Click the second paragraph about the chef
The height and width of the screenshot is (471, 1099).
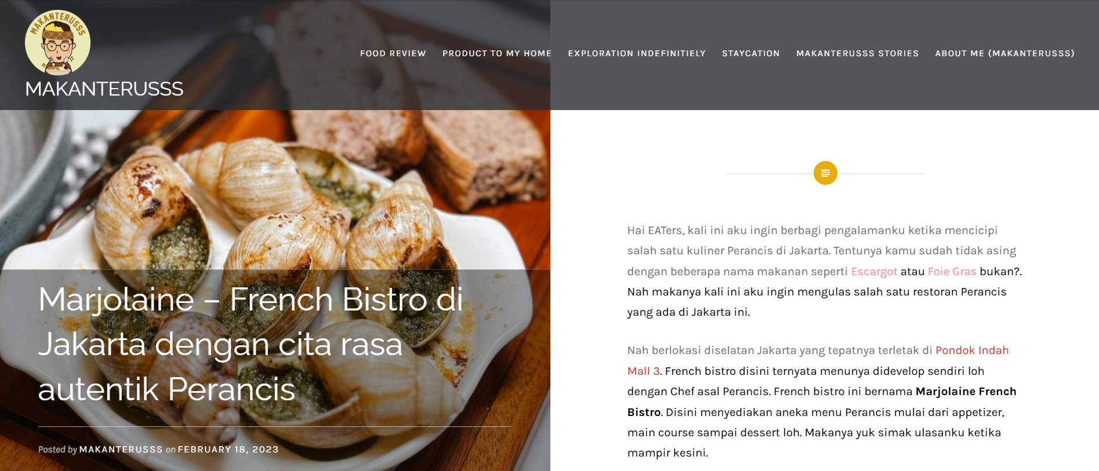tap(822, 401)
